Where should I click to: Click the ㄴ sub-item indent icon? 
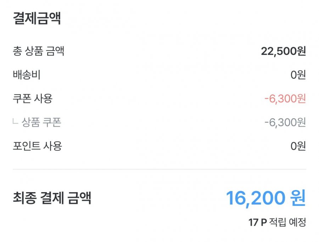point(15,122)
